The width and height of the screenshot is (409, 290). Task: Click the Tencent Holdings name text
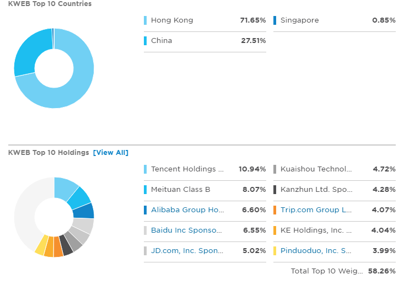[187, 169]
